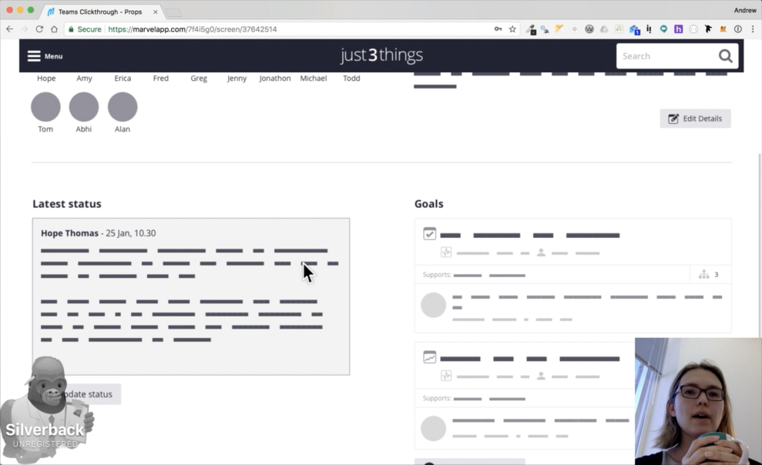Open the Chrome three-dot menu
This screenshot has width=762, height=465.
coord(752,28)
